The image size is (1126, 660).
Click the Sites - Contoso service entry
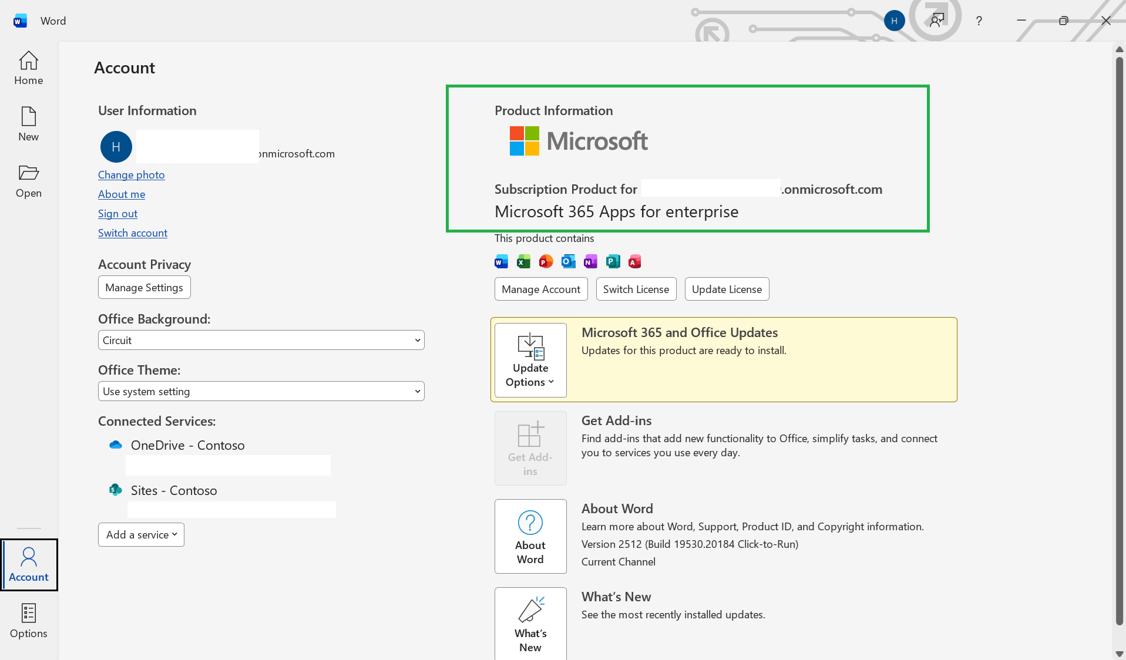pos(174,490)
